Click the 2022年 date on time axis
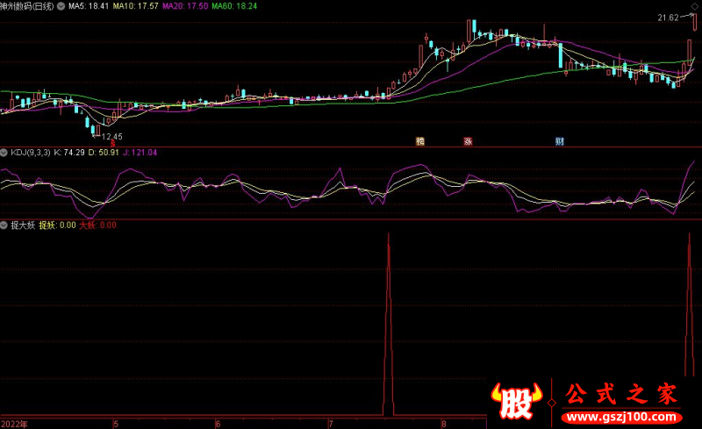This screenshot has width=702, height=429. [16, 423]
